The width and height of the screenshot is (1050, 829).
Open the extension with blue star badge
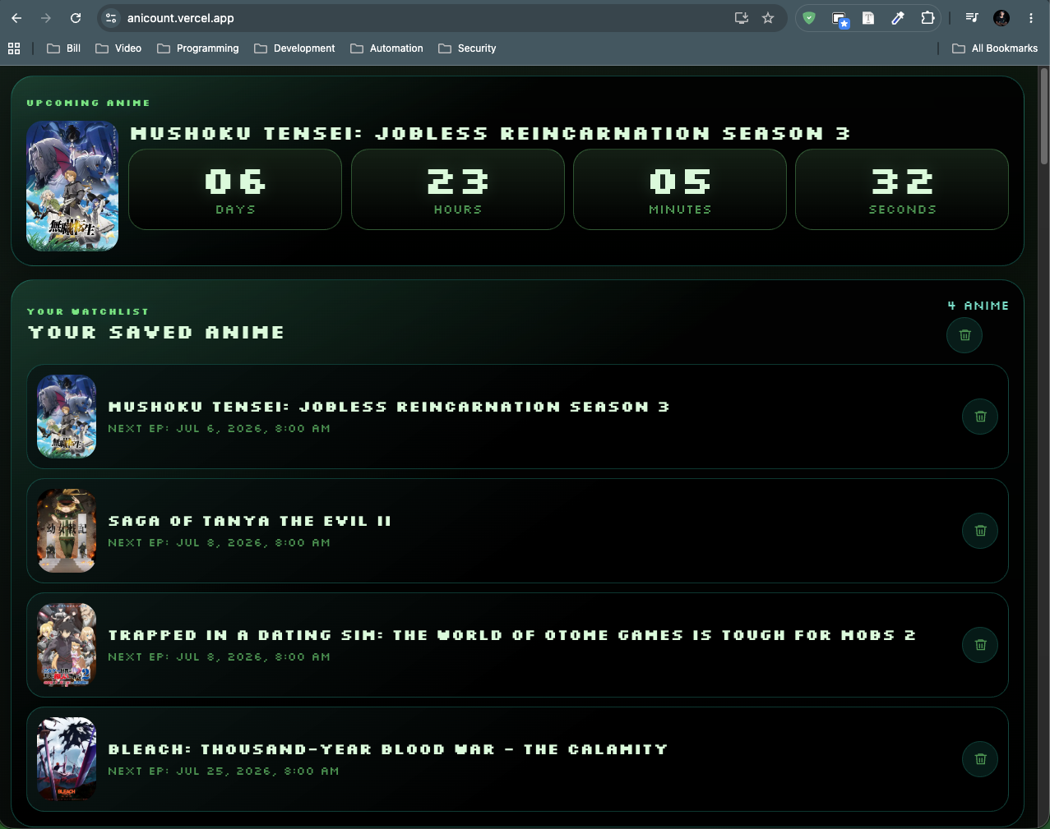tap(840, 19)
